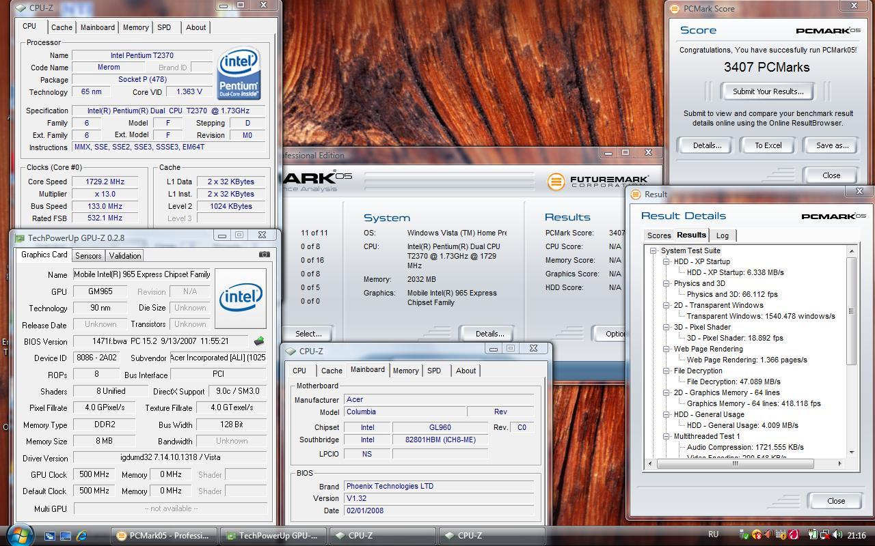The height and width of the screenshot is (546, 875).
Task: Click the system clock showing 21:16
Action: (857, 536)
